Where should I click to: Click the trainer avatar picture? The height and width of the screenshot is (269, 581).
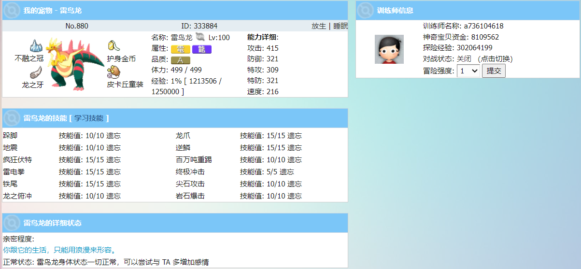[x=389, y=49]
